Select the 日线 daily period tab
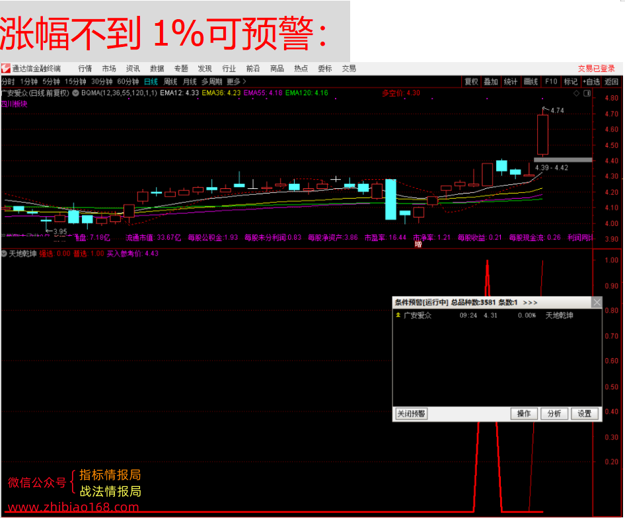The width and height of the screenshot is (625, 518). click(151, 82)
